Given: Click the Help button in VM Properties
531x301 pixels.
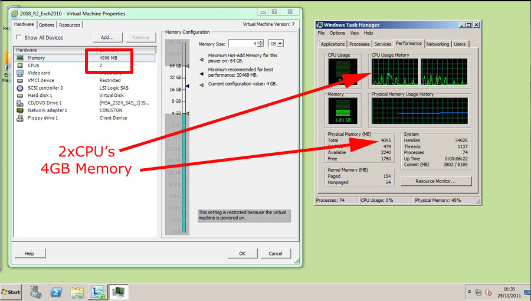Looking at the screenshot, I should [x=29, y=253].
